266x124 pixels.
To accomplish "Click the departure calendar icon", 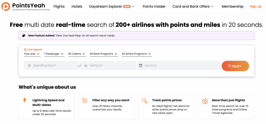I will pos(141,66).
